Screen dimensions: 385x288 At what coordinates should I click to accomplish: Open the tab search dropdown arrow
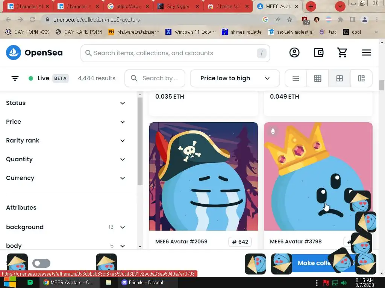(340, 6)
